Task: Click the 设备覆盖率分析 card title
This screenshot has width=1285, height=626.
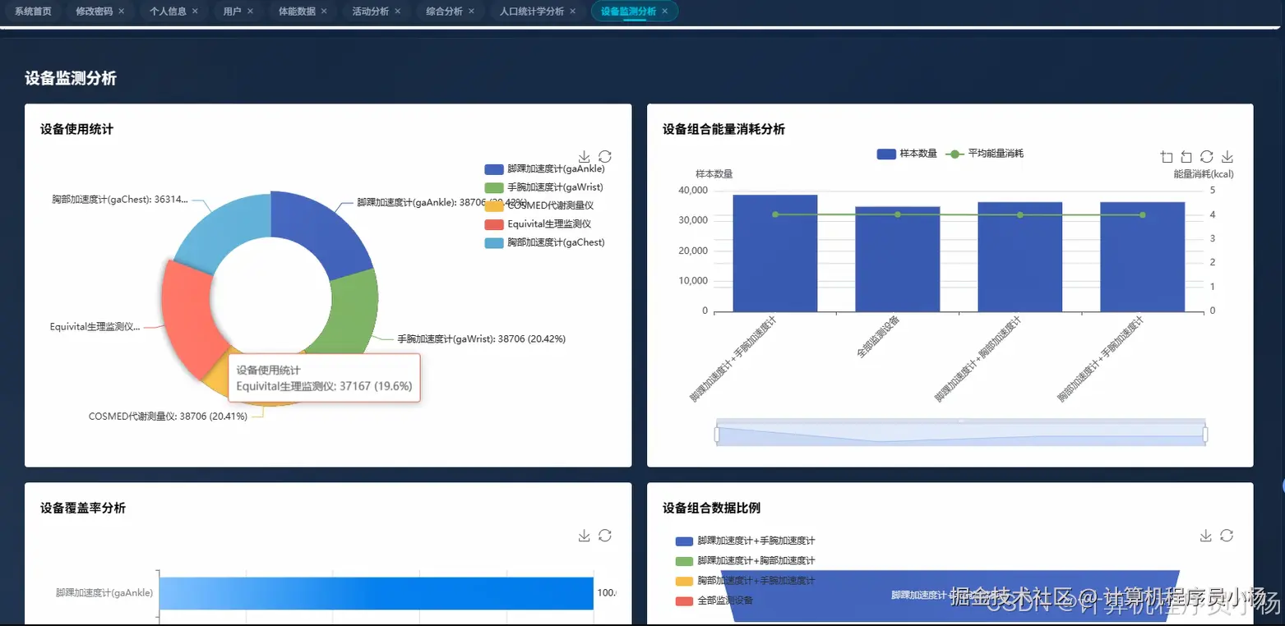Action: coord(83,508)
